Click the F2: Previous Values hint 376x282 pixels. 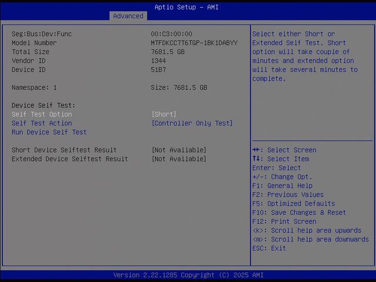point(288,194)
